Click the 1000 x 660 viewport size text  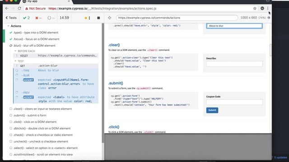pyautogui.click(x=249, y=18)
